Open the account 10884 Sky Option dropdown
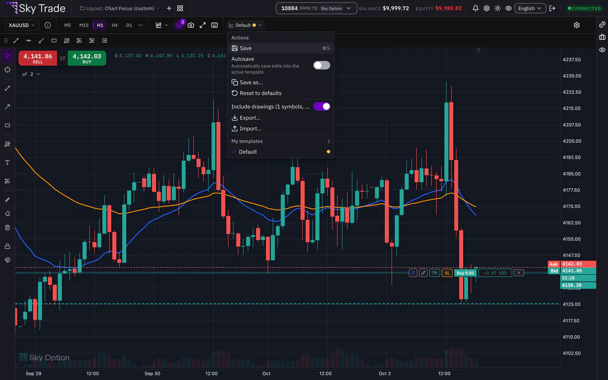Image resolution: width=608 pixels, height=380 pixels. click(316, 9)
